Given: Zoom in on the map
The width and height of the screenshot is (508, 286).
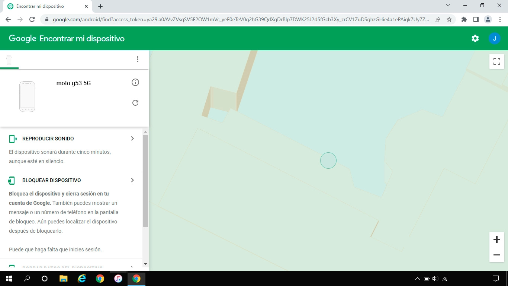Looking at the screenshot, I should 496,239.
